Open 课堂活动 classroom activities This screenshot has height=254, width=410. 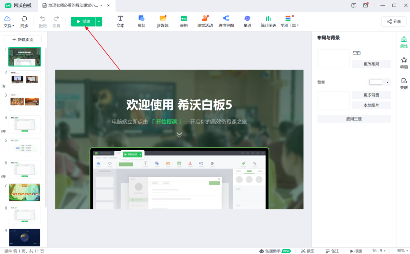tap(205, 22)
